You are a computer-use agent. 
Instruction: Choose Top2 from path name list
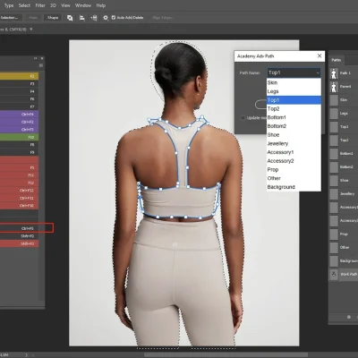294,108
